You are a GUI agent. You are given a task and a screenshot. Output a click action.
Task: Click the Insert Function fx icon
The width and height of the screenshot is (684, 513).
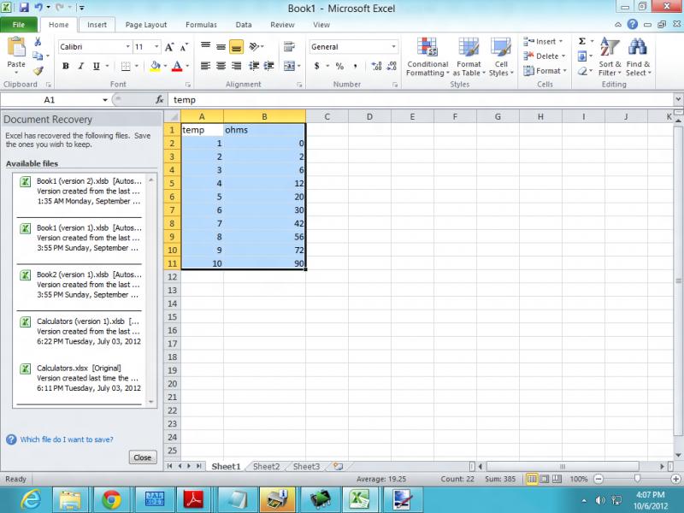tap(160, 100)
